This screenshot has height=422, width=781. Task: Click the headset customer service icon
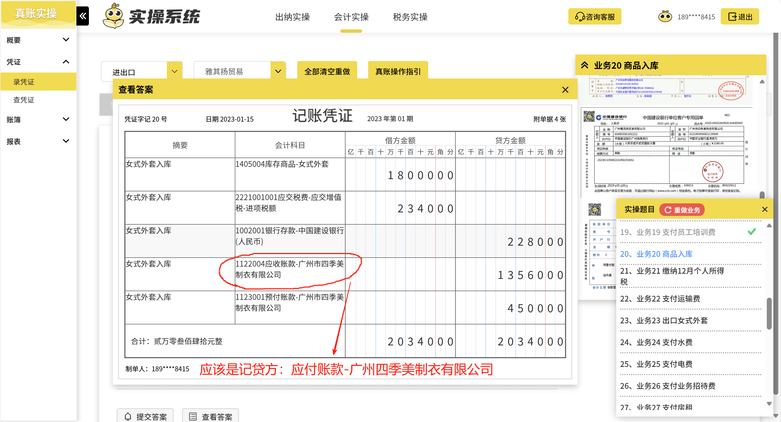(580, 17)
